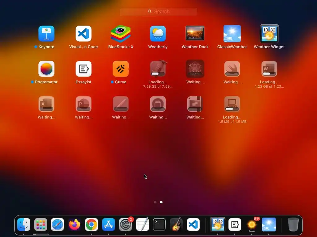
Task: Click the Launchpad icon in the Dock
Action: point(41,225)
